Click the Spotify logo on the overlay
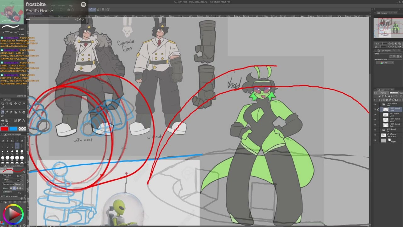 coord(83,4)
